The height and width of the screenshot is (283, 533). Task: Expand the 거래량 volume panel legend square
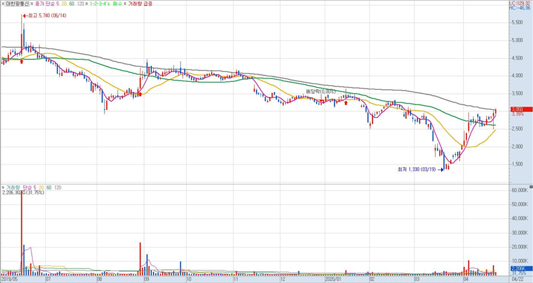pos(3,188)
